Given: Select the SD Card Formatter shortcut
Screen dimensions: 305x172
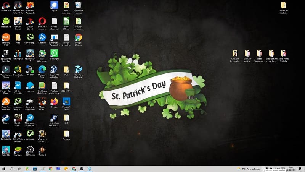Looking at the screenshot, I should [x=18, y=88].
